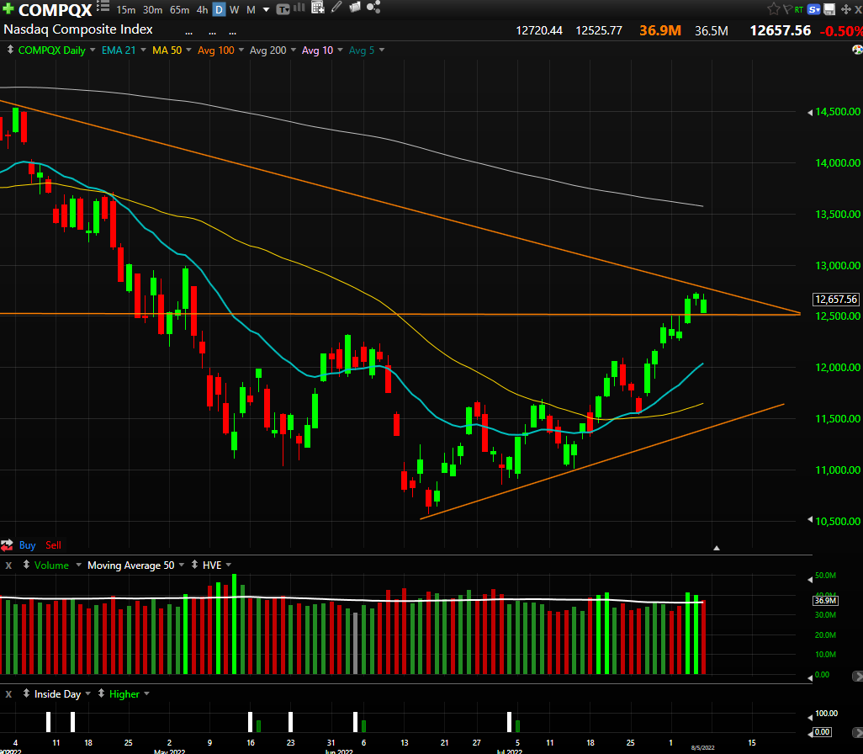
Task: Open the Avg 100 dropdown arrow
Action: (x=241, y=50)
